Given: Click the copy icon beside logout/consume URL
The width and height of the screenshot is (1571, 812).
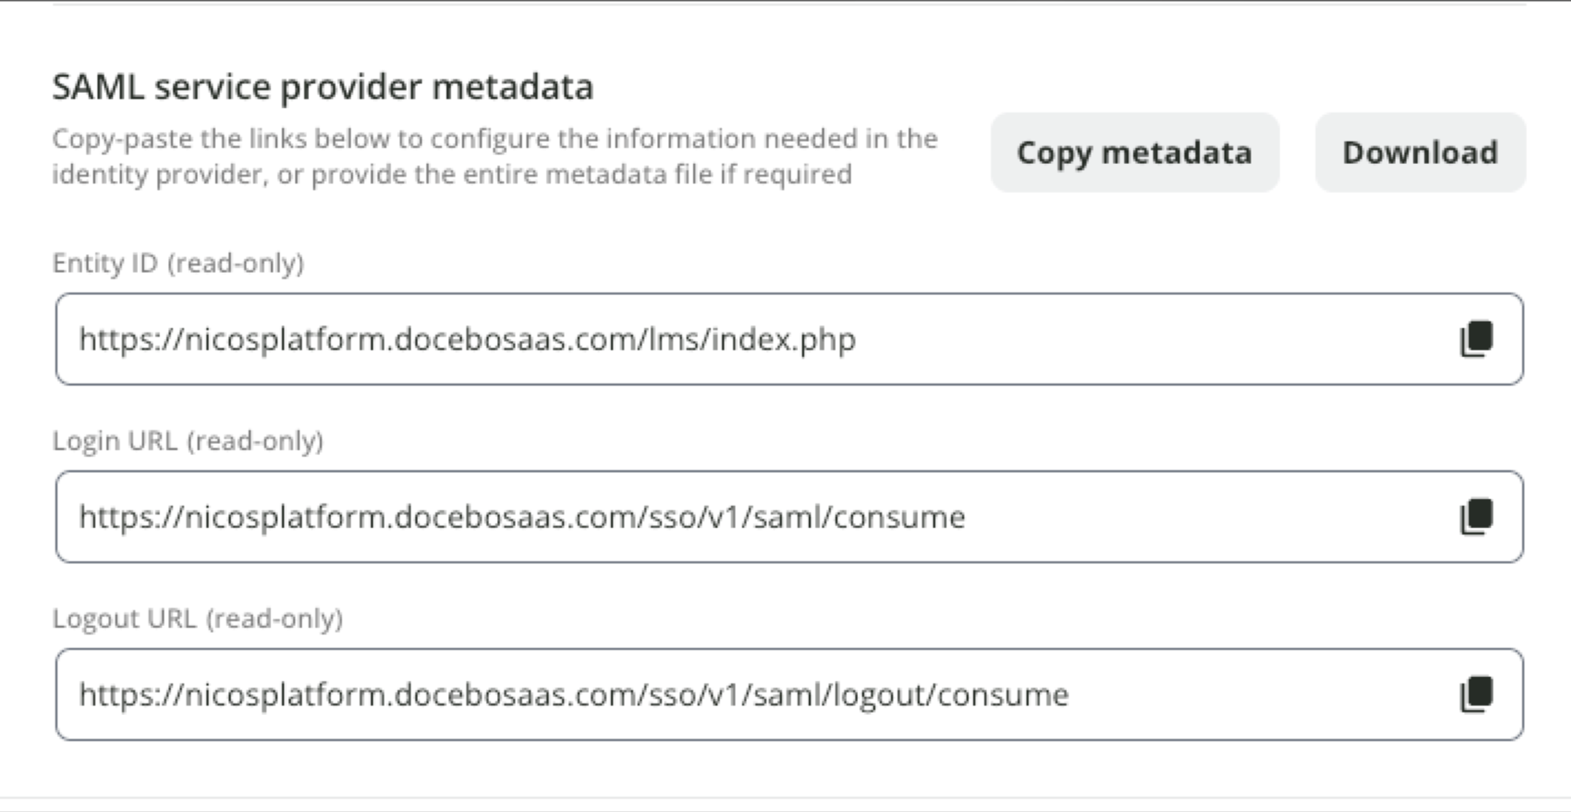Looking at the screenshot, I should tap(1477, 694).
